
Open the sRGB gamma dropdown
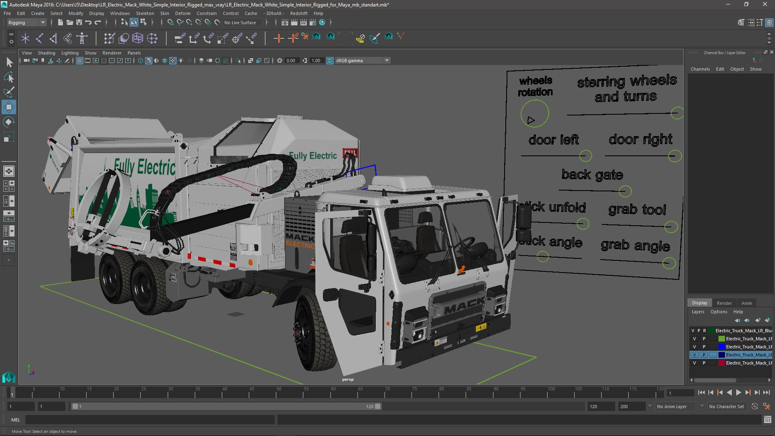click(362, 61)
